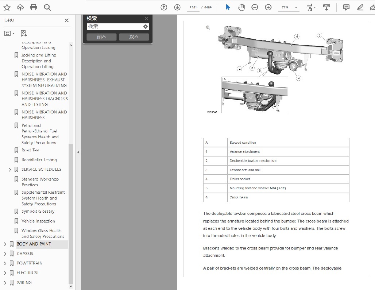Click the find current bookmark icon
Image resolution: width=375 pixels, height=290 pixels.
[24, 34]
